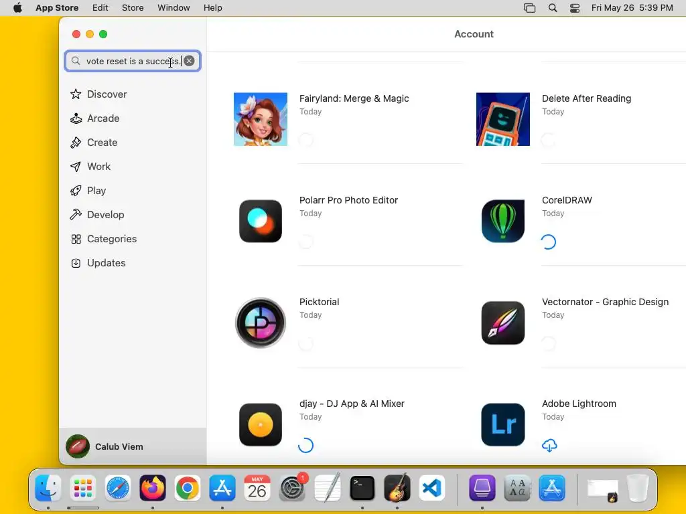The height and width of the screenshot is (514, 686).
Task: Open TextEdit from the Dock
Action: pyautogui.click(x=327, y=488)
